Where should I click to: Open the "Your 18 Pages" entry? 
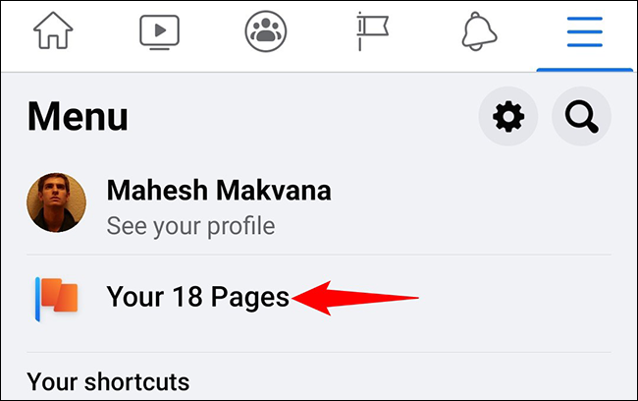(x=197, y=296)
